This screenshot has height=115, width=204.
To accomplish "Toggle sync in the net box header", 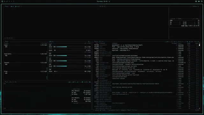I will (x=70, y=82).
